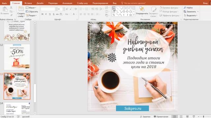211x118 pixels.
Task: Select the down block arrow shape
Action: coord(127,11)
